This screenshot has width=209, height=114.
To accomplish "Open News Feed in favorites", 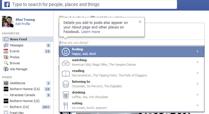I will (x=18, y=39).
